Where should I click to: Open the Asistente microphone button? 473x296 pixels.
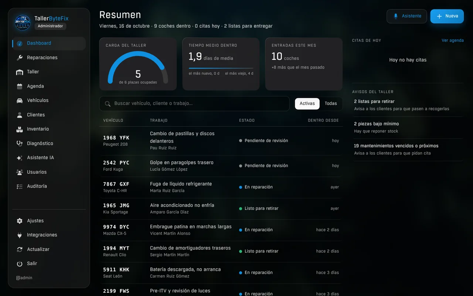(x=407, y=16)
